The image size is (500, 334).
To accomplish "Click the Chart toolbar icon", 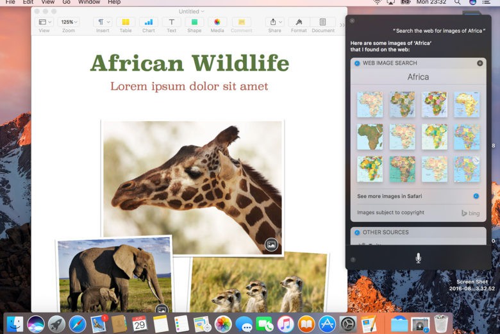I will coord(149,22).
